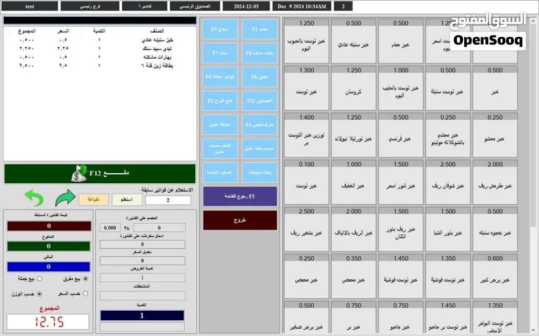539x336 pixels.
Task: Add product tile لوزين خبز التوست بر
Action: [306, 135]
